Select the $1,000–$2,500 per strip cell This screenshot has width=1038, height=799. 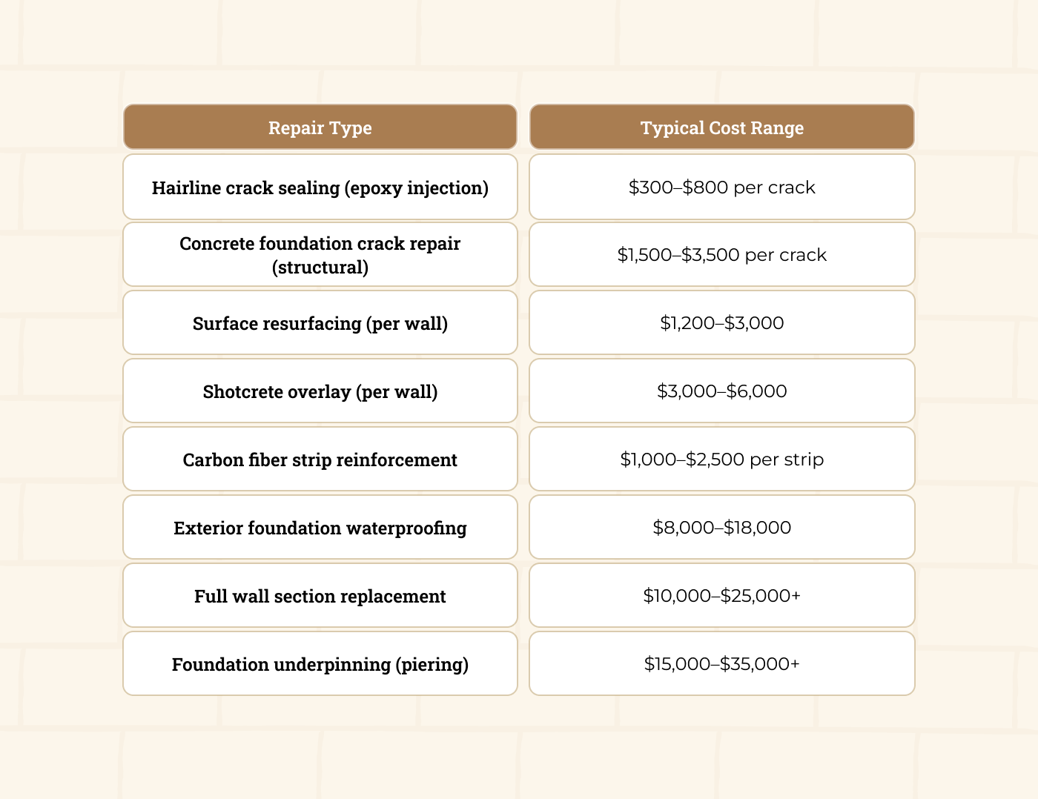click(721, 460)
